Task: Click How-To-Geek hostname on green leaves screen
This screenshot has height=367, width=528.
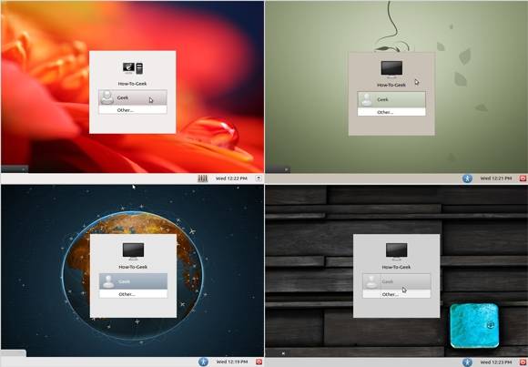Action: pos(391,86)
